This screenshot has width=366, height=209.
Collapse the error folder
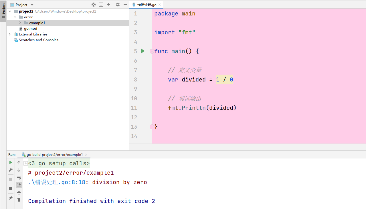click(15, 17)
